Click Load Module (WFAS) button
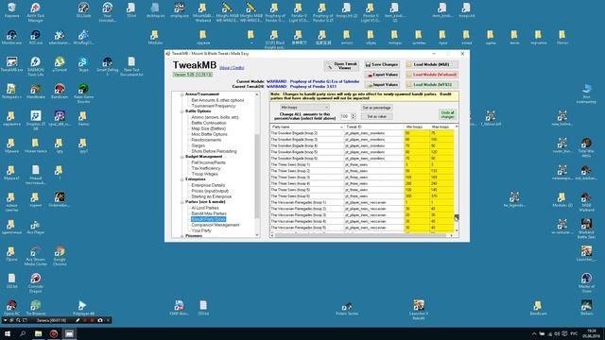The width and height of the screenshot is (605, 340). pos(431,84)
